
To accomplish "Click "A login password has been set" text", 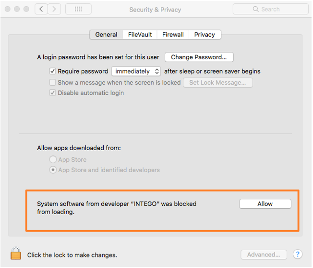I will click(98, 57).
